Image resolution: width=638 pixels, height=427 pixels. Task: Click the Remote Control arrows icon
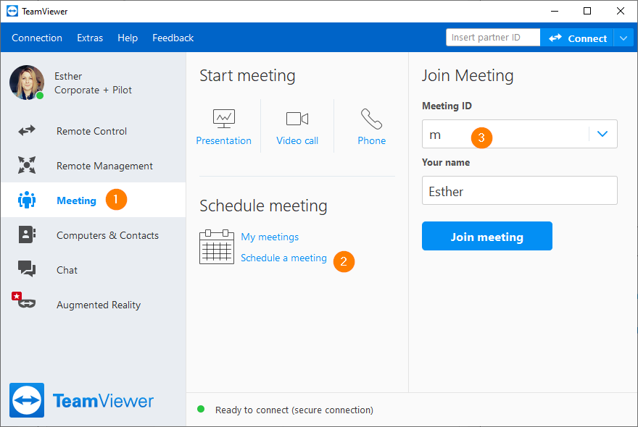[x=27, y=131]
